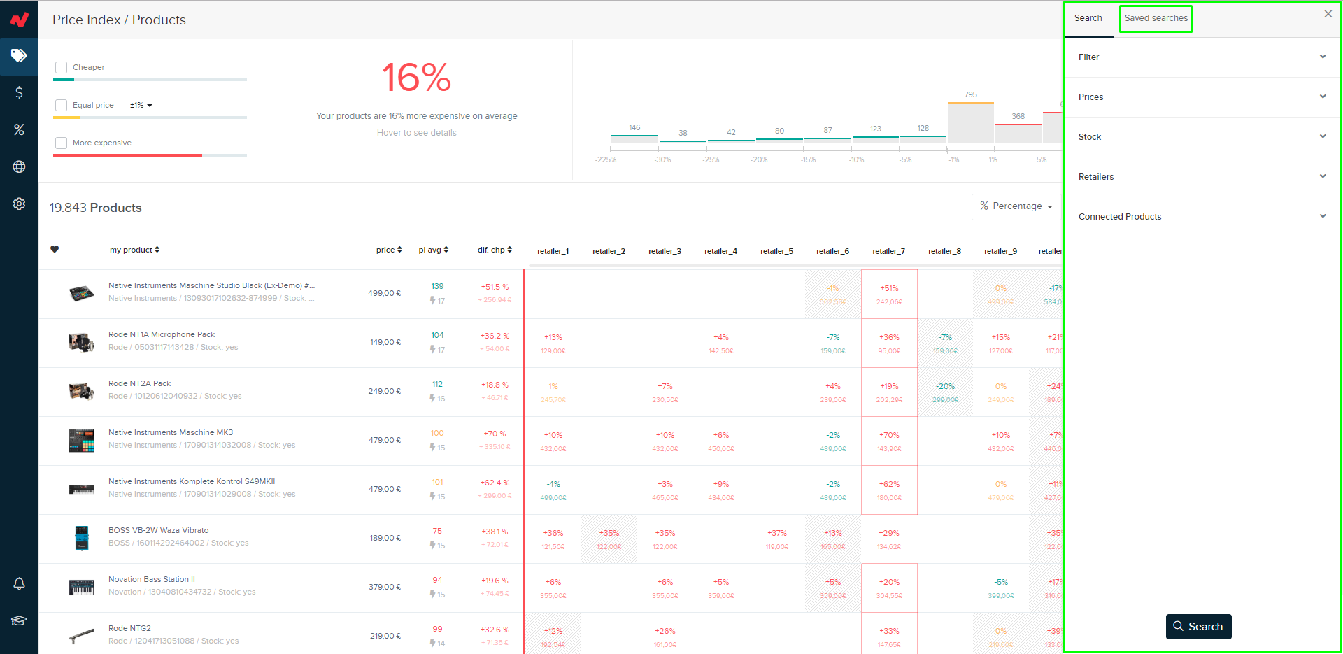1343x654 pixels.
Task: Click the Products breadcrumb title
Action: [x=159, y=20]
